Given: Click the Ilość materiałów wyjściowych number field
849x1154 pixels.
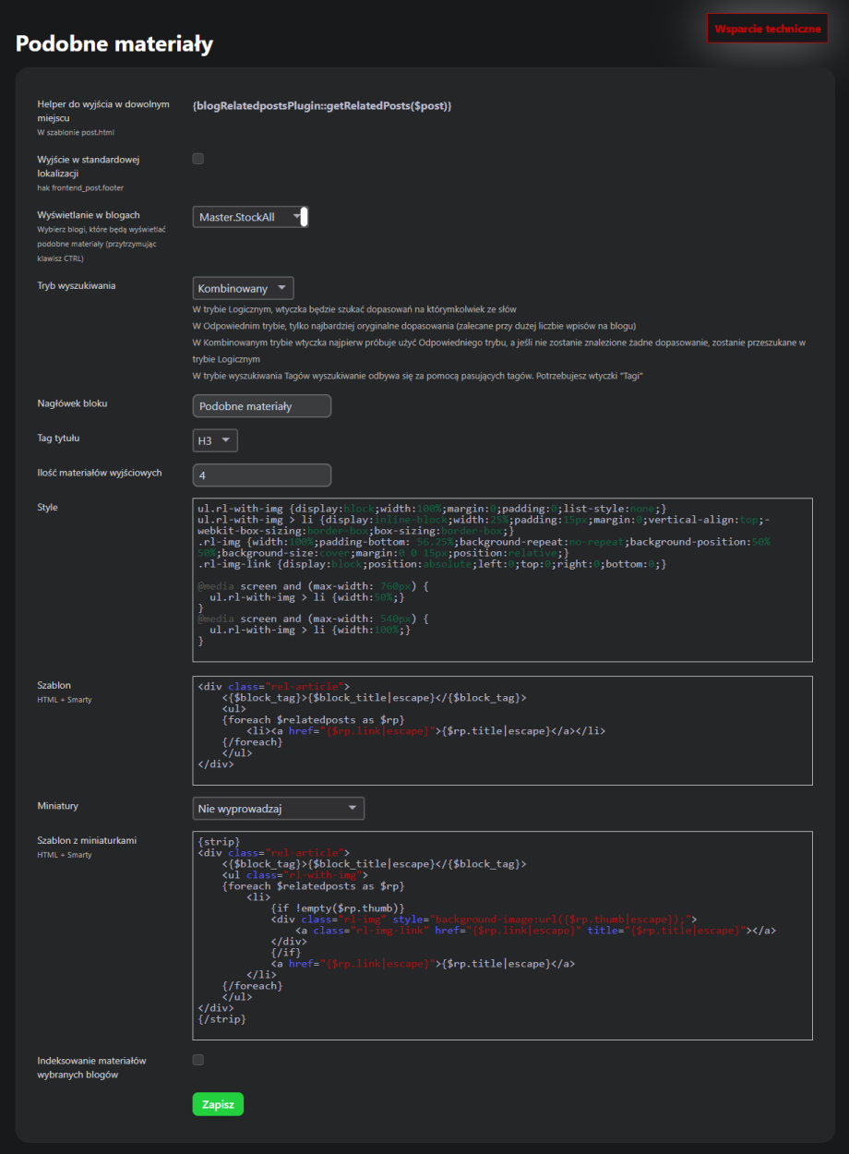Looking at the screenshot, I should click(x=262, y=475).
